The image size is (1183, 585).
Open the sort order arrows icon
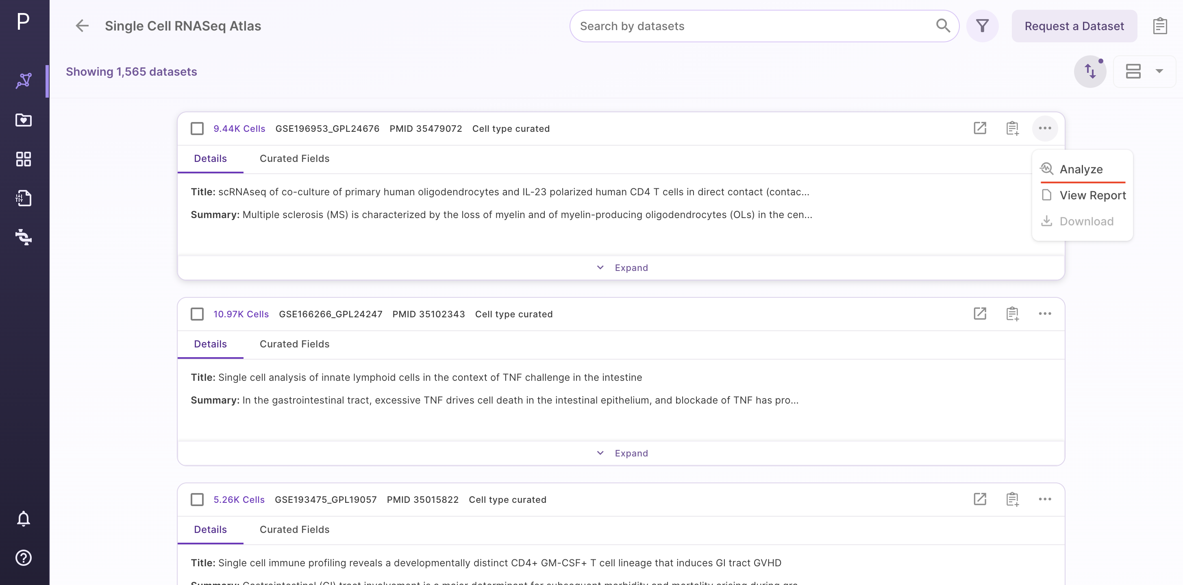click(1090, 71)
